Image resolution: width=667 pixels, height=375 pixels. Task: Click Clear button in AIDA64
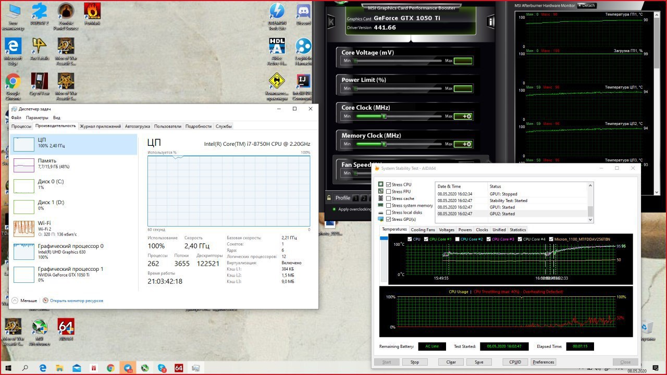point(451,362)
